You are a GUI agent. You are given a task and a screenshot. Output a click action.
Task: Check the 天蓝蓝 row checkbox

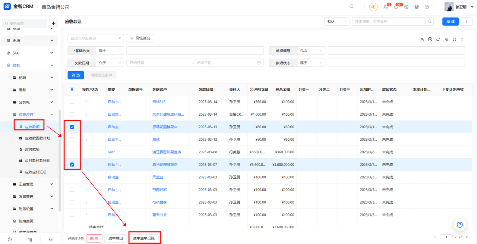(x=72, y=177)
